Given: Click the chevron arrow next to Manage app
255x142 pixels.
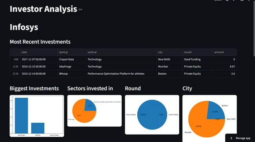Looking at the screenshot, I should 231,138.
